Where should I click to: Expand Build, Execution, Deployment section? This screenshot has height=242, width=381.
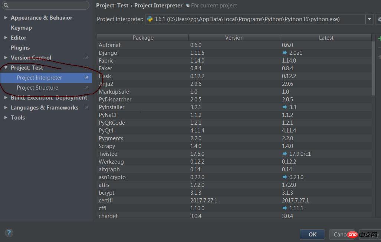coord(6,97)
